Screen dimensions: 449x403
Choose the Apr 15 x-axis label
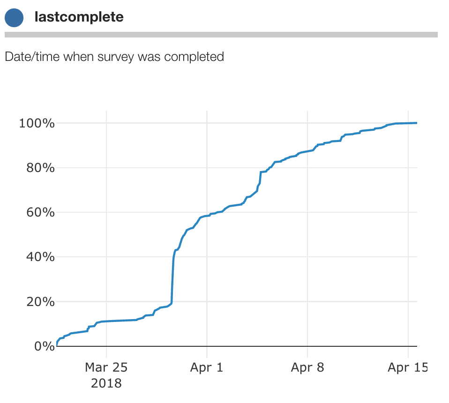coord(407,367)
